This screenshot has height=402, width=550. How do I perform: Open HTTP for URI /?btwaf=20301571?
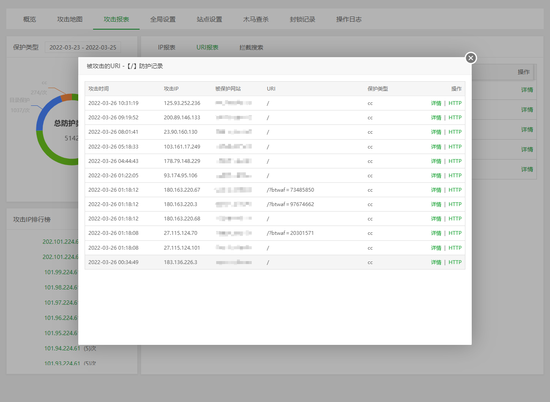(455, 233)
